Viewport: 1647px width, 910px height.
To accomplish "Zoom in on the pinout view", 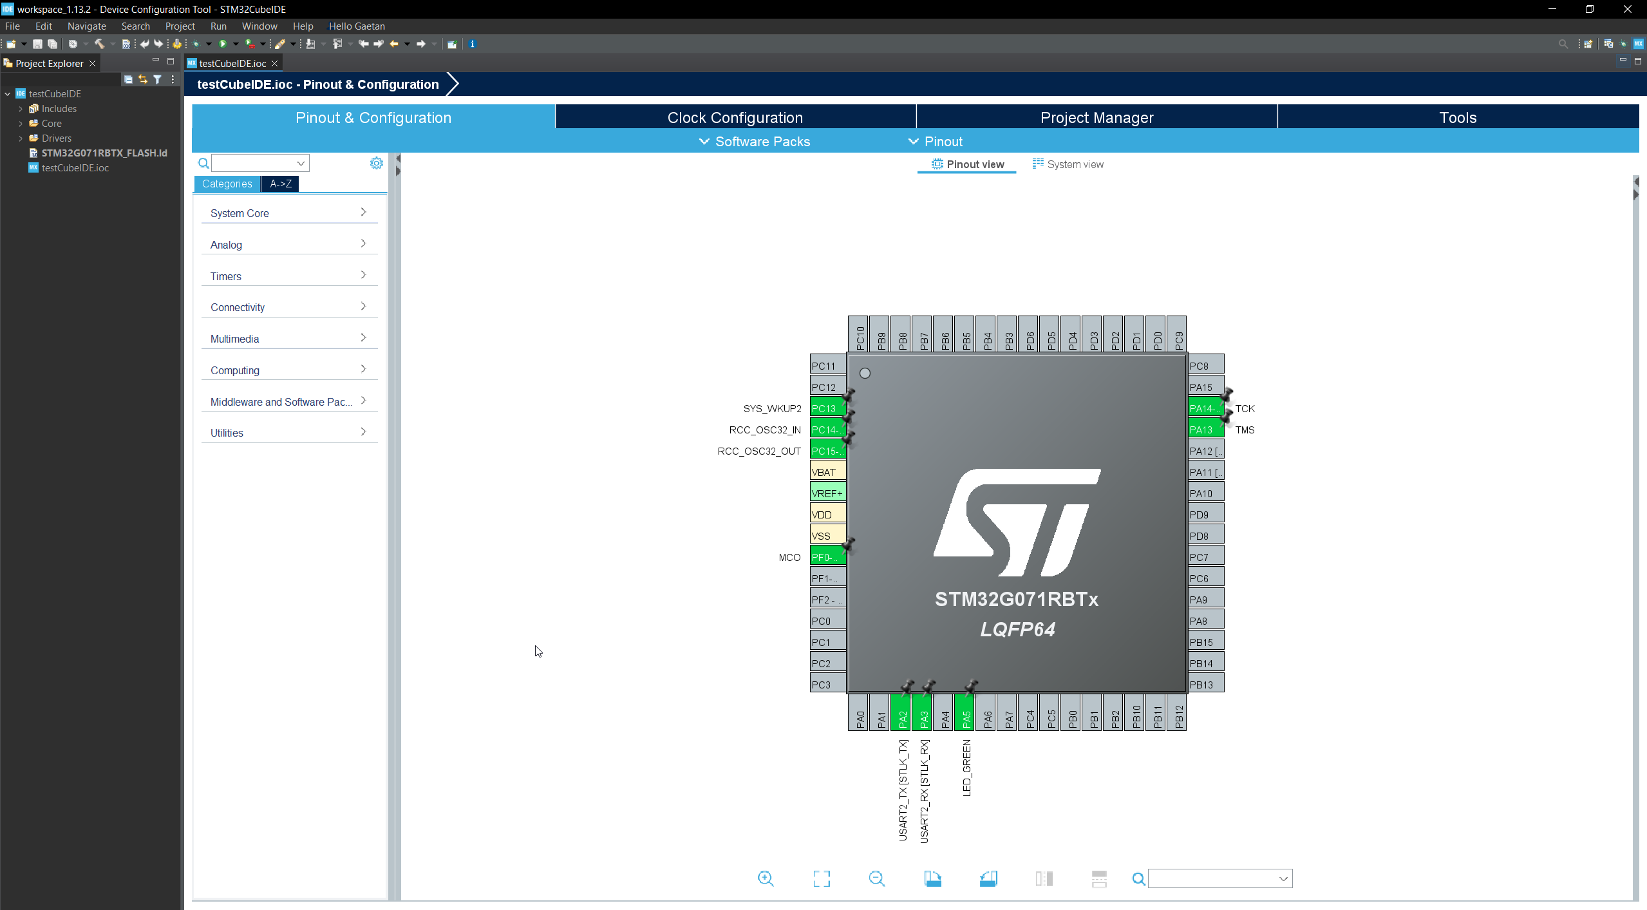I will click(765, 878).
